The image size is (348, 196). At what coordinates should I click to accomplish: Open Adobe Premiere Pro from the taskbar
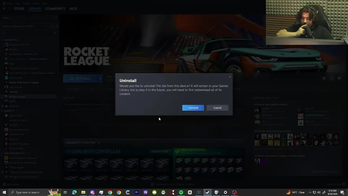tap(136, 192)
